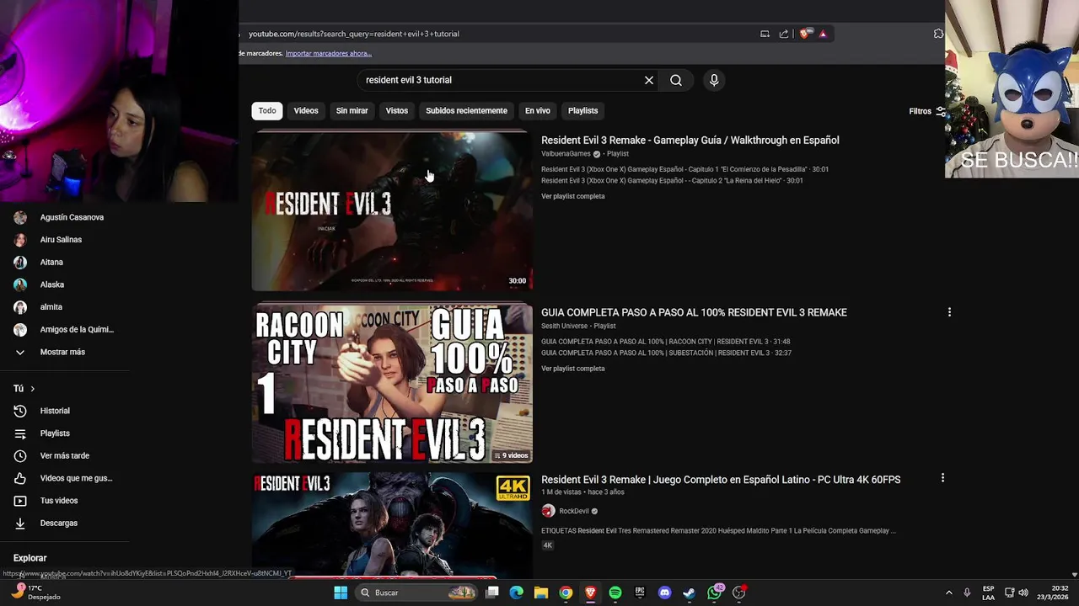This screenshot has width=1079, height=606.
Task: Open Microsoft Edge from the taskbar
Action: (x=516, y=593)
